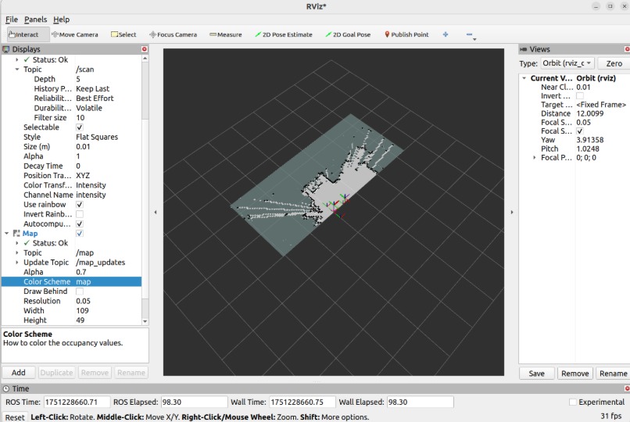Toggle the Autocompute intensity checkbox
Image resolution: width=630 pixels, height=422 pixels.
pos(80,224)
